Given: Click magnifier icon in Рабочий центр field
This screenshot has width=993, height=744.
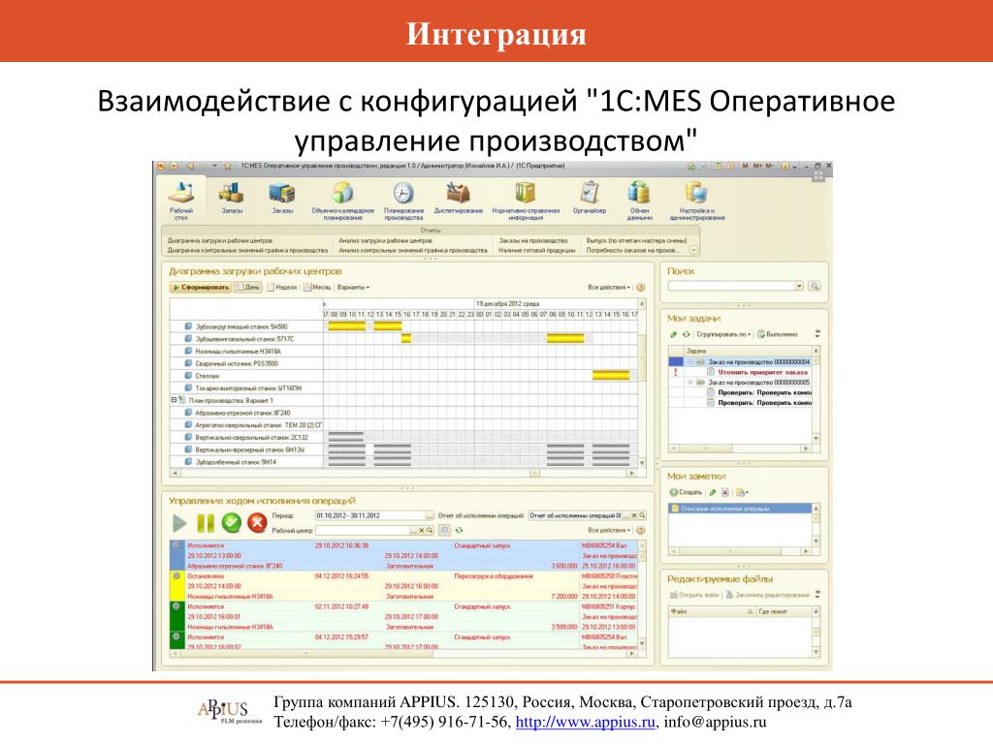Looking at the screenshot, I should coord(430,531).
